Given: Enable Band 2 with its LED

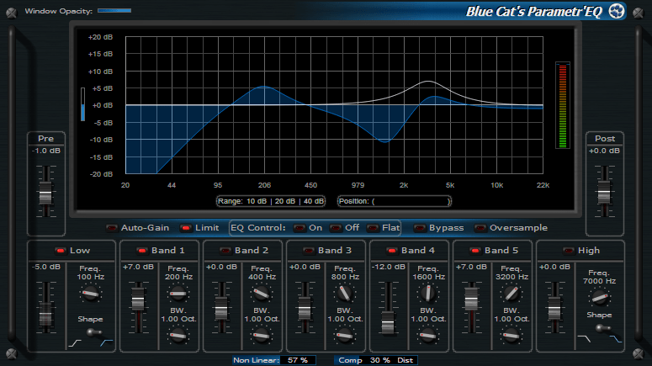Looking at the screenshot, I should 225,251.
